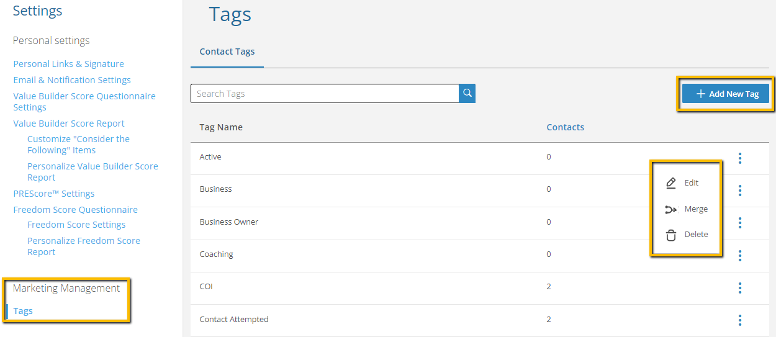Click the trash Delete icon in popup menu

670,235
